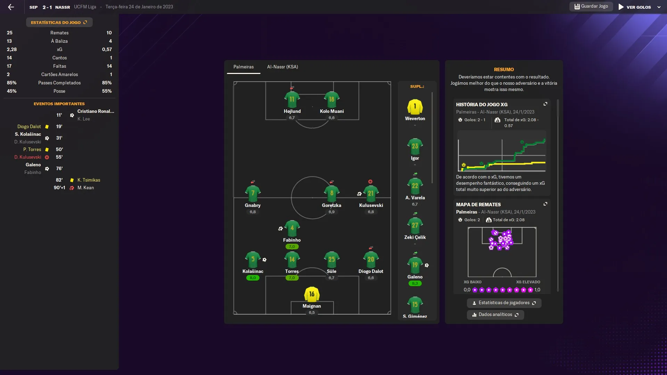Screen dimensions: 667x375
Task: Select Torres shirt number 14
Action: point(292,260)
